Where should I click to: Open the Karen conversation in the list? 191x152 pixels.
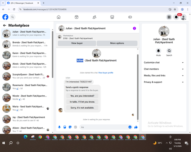(26, 55)
